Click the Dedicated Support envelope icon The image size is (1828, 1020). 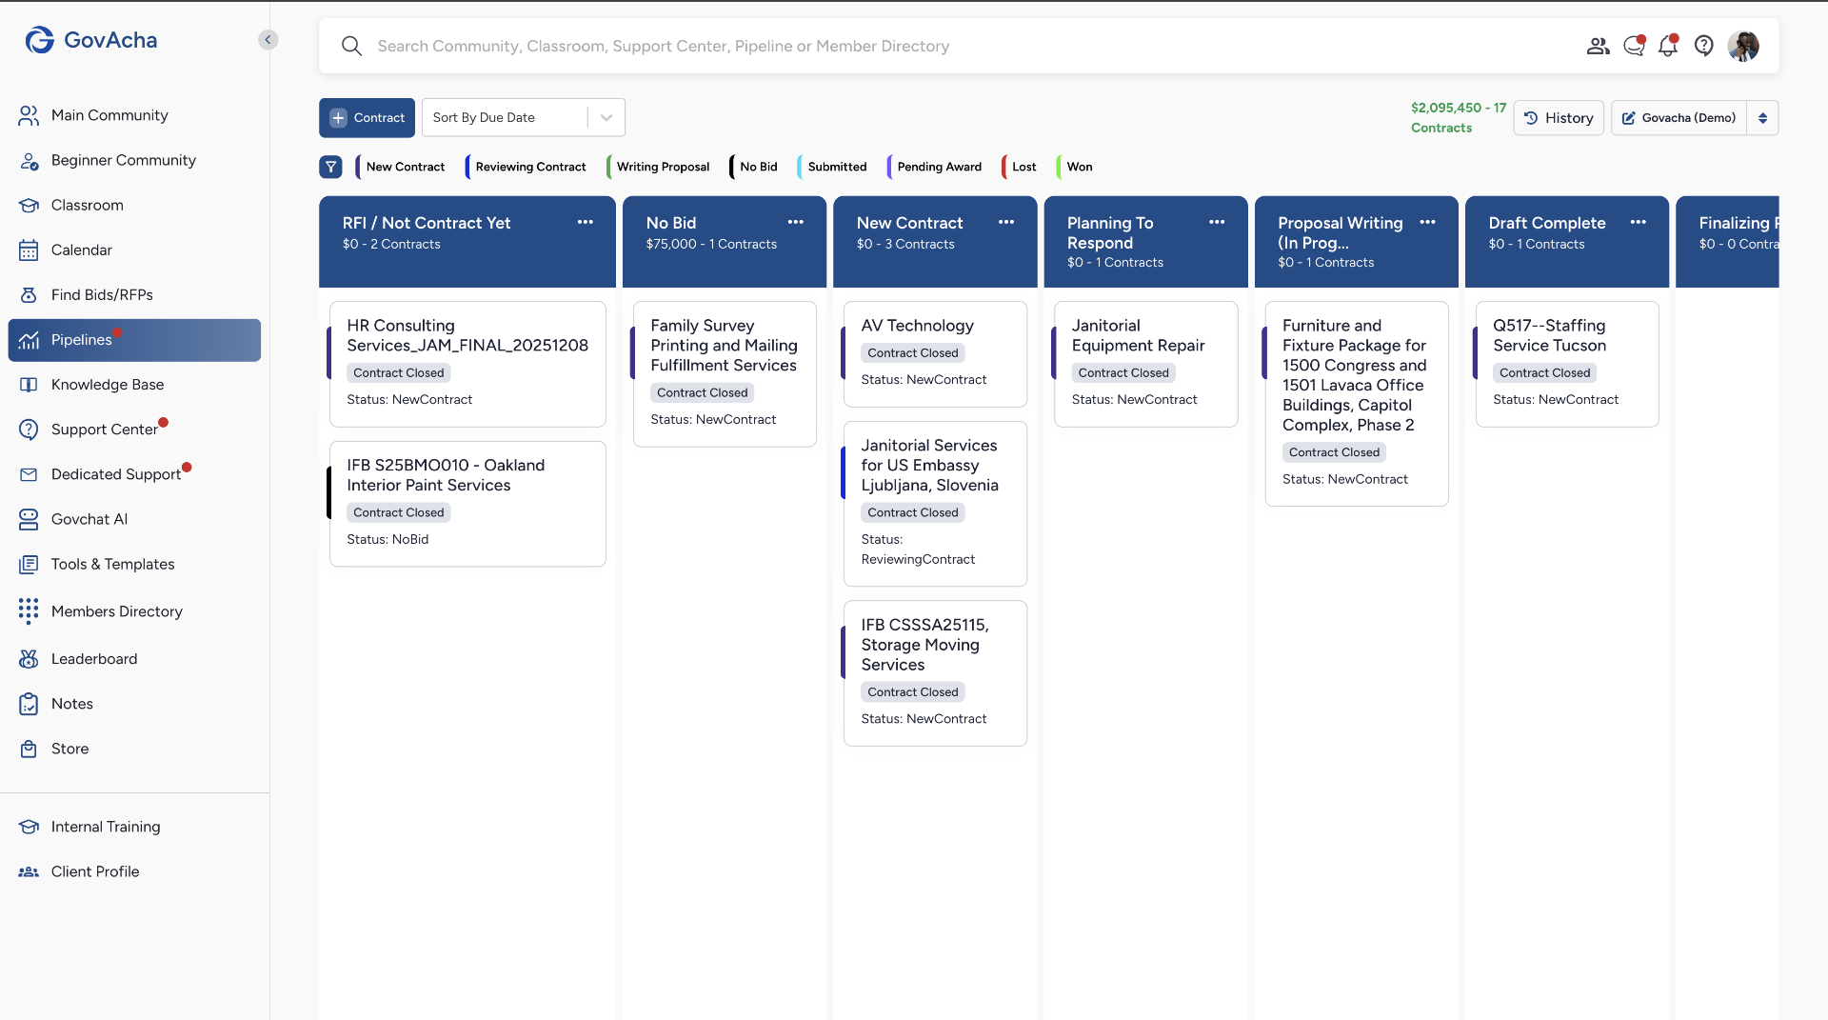click(29, 474)
